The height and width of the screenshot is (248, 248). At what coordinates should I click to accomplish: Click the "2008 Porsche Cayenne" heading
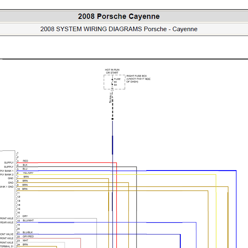(x=119, y=16)
